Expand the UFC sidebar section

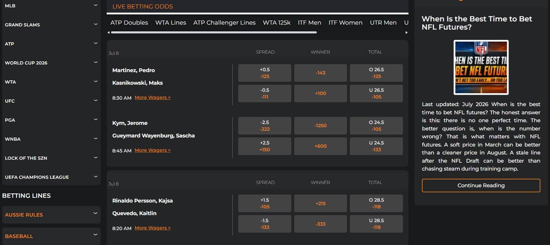pyautogui.click(x=51, y=101)
